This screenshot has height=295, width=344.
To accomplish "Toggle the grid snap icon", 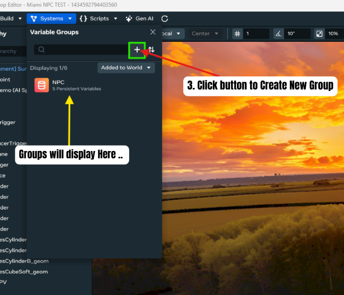I will [x=237, y=34].
